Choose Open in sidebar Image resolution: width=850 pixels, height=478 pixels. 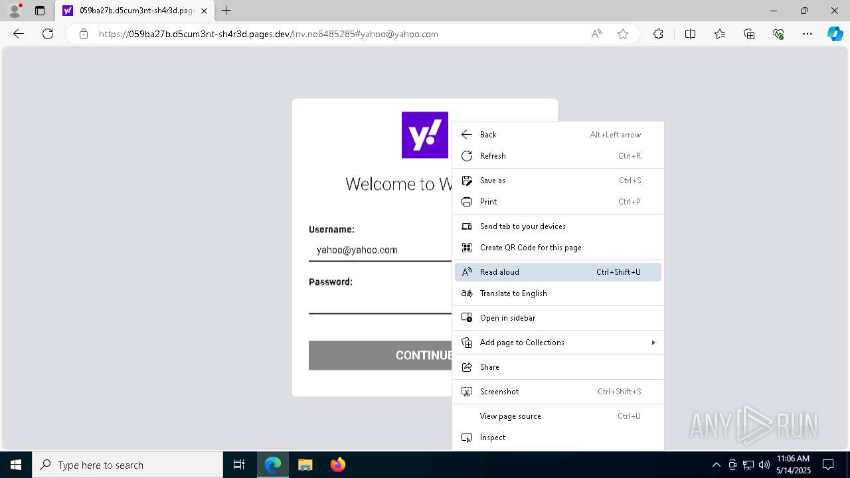(558, 318)
